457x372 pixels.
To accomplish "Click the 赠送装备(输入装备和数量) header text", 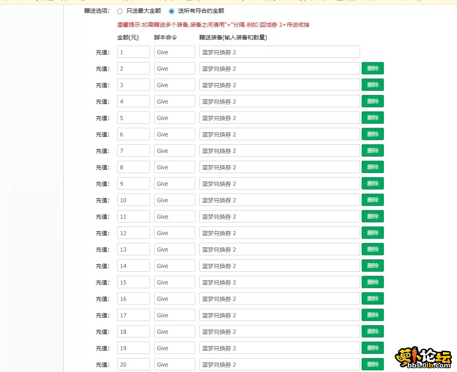I will pos(233,37).
